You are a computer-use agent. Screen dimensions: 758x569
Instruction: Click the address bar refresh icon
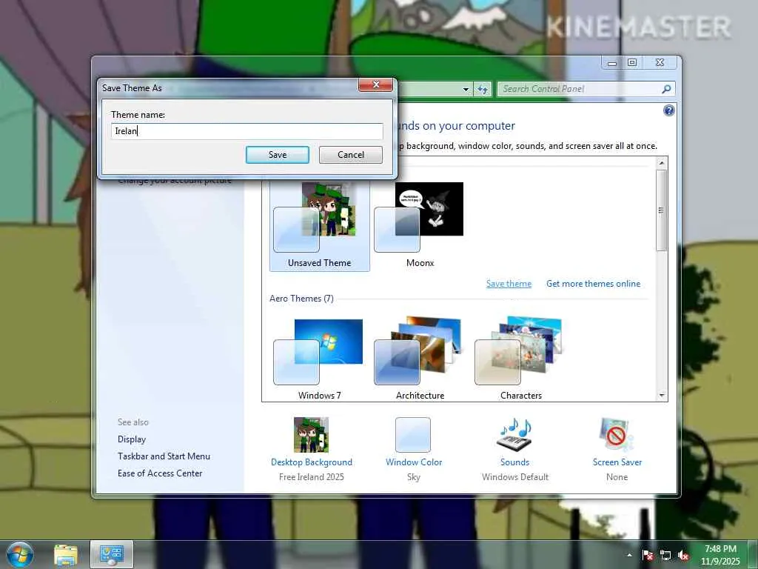pyautogui.click(x=483, y=90)
